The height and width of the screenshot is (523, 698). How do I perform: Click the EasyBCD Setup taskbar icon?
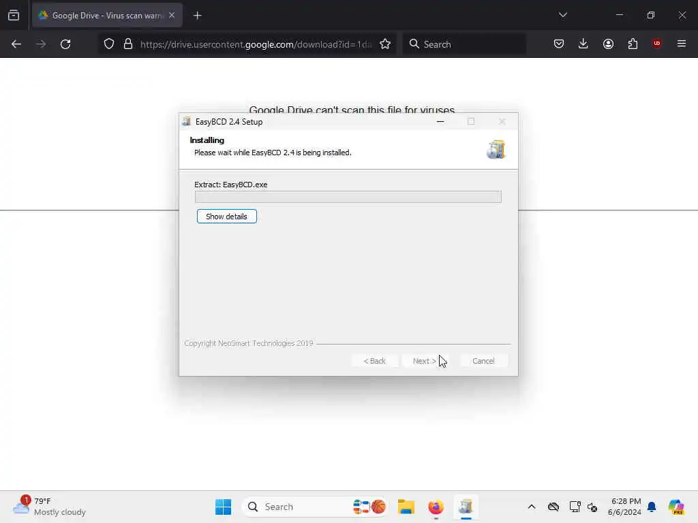[466, 507]
